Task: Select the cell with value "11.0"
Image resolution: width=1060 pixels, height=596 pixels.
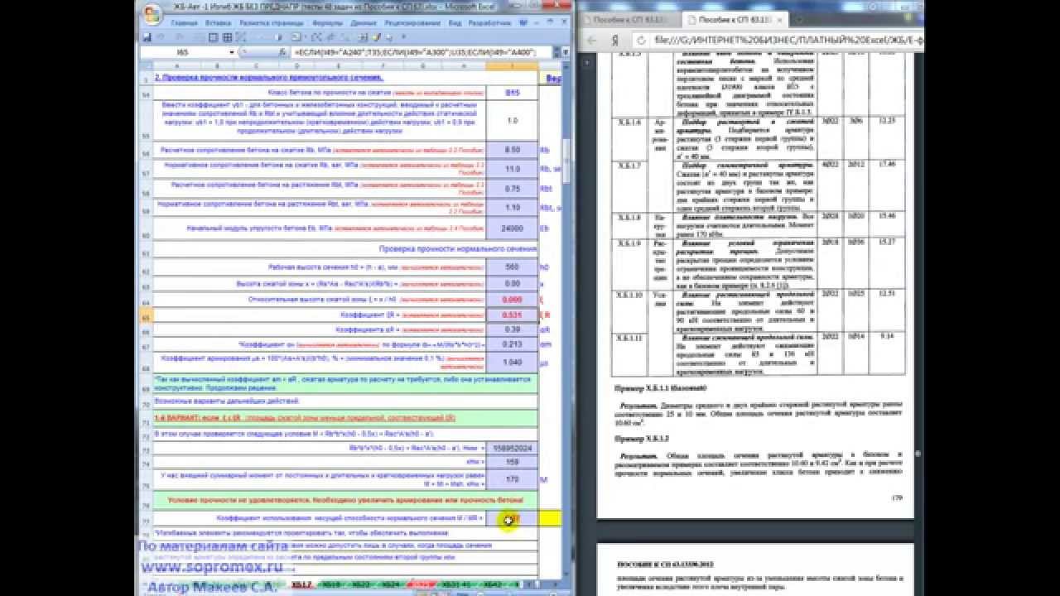Action: point(512,169)
